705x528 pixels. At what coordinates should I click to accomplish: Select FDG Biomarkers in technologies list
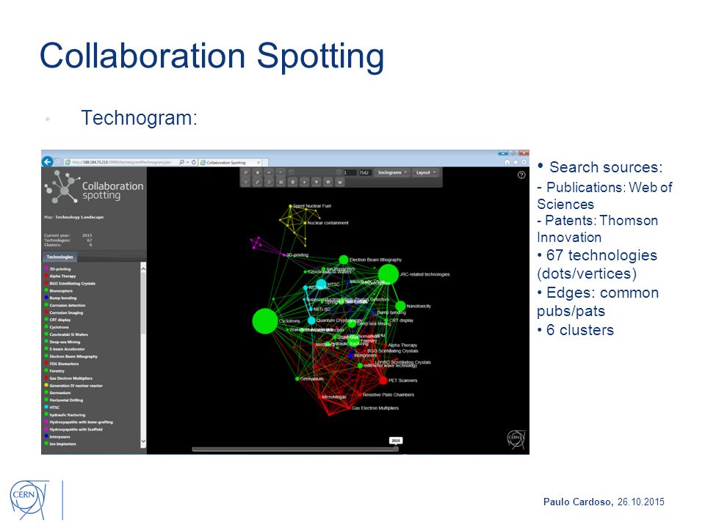click(61, 364)
